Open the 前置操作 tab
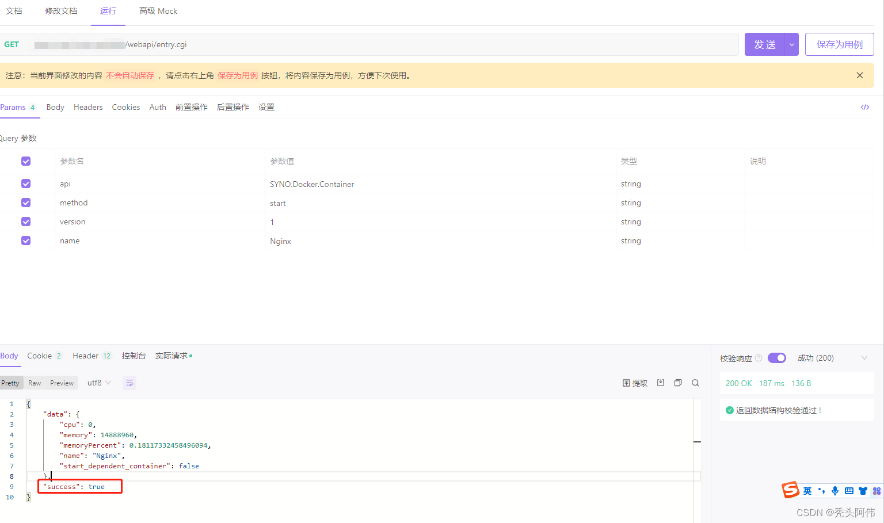 [192, 107]
